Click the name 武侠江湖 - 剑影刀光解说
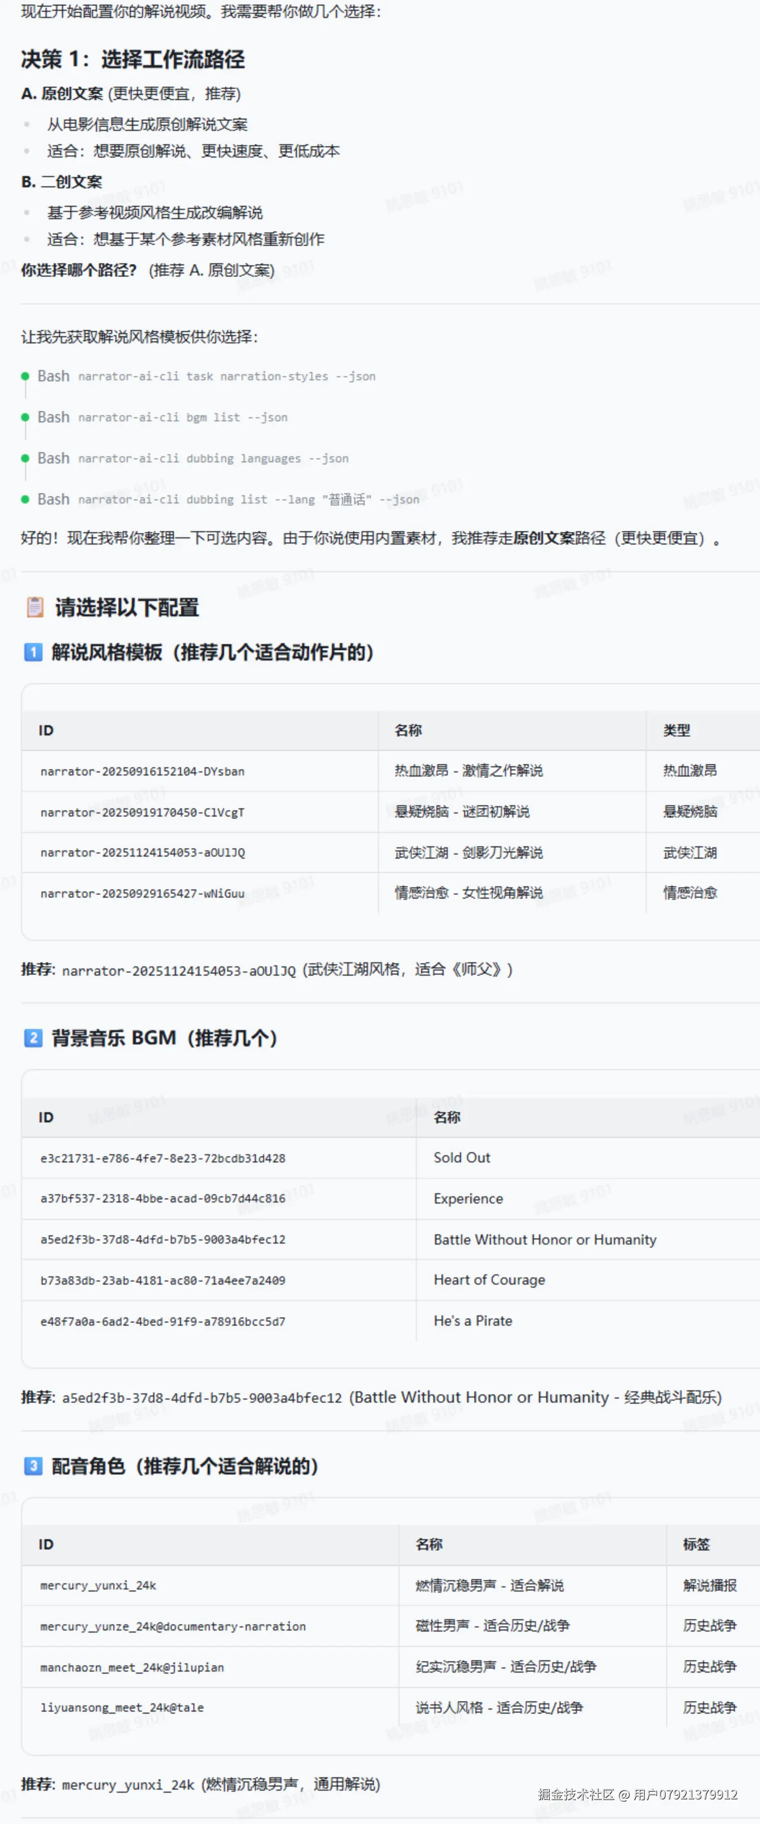760x1824 pixels. coord(468,852)
